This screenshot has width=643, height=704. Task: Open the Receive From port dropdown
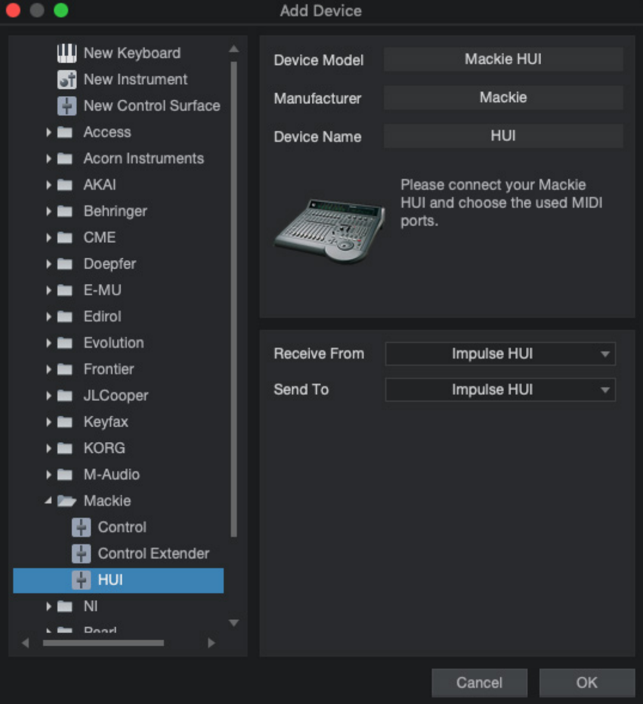[x=500, y=354]
